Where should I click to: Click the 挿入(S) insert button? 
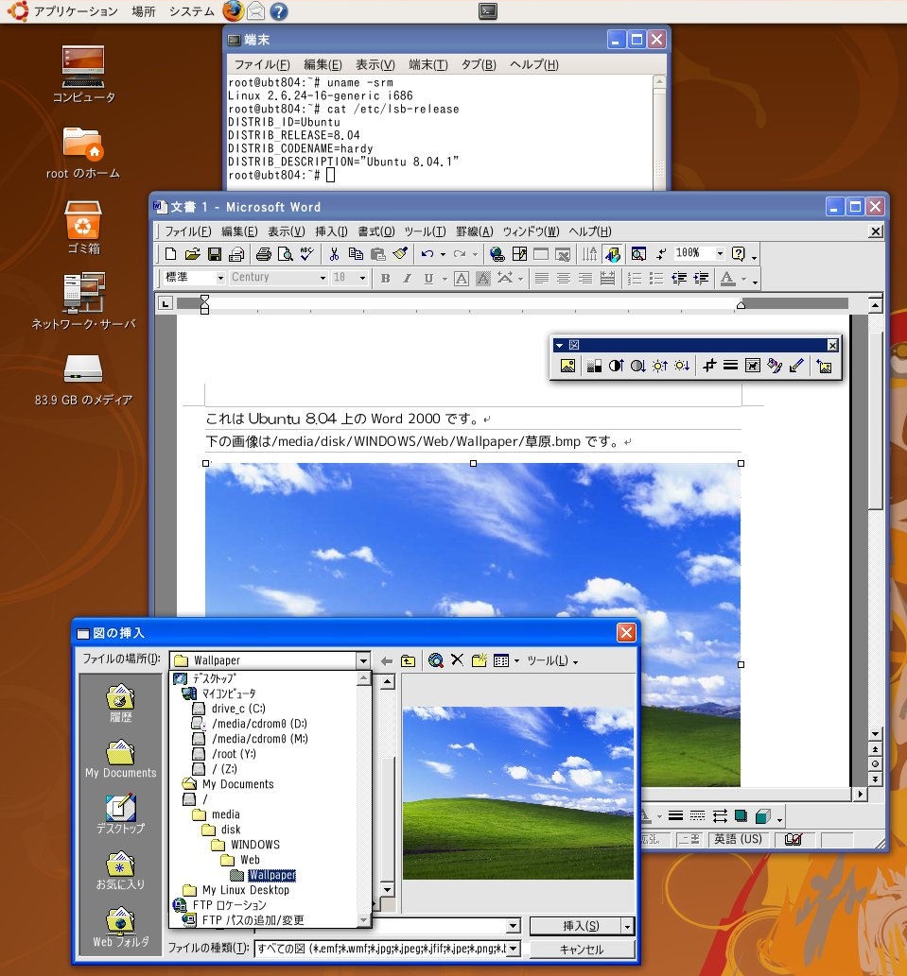(x=576, y=927)
